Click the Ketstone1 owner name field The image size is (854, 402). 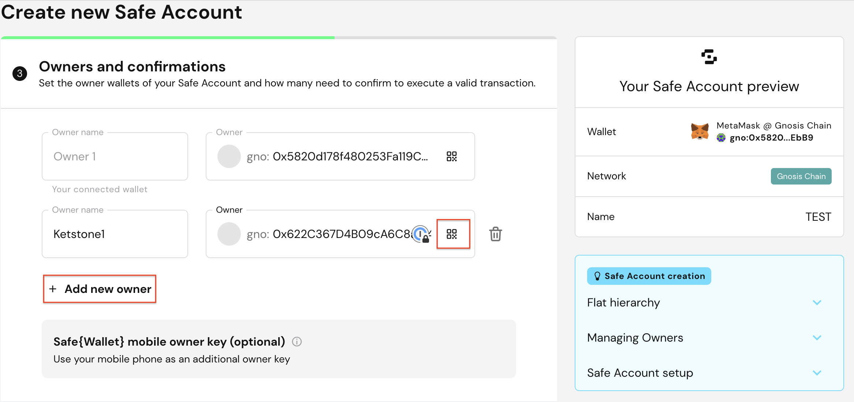point(115,234)
